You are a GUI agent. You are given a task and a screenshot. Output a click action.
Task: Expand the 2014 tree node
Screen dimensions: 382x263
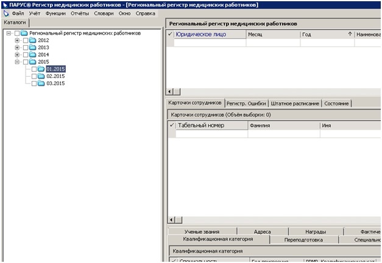coord(17,55)
